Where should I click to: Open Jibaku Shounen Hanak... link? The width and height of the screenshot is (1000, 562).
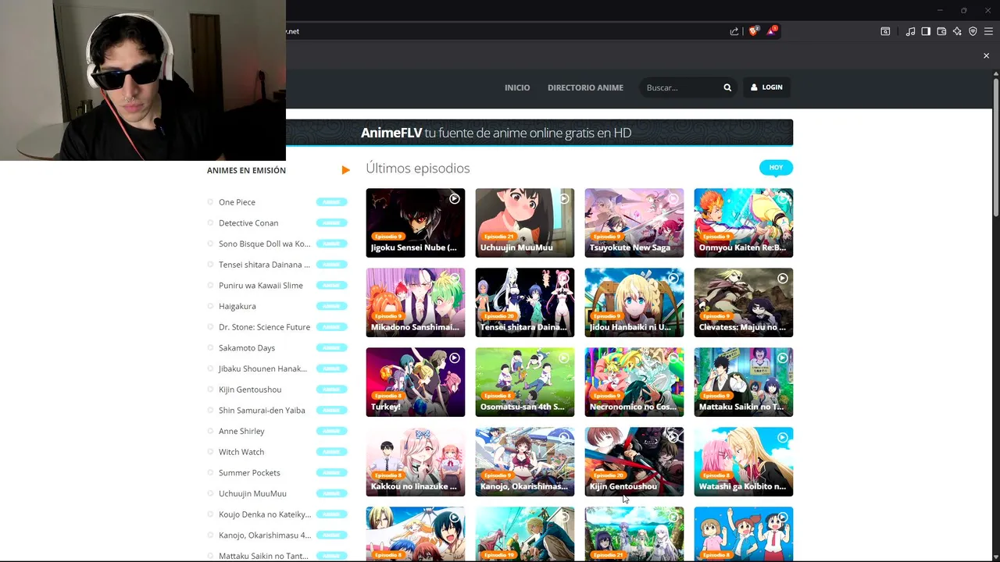pyautogui.click(x=262, y=368)
